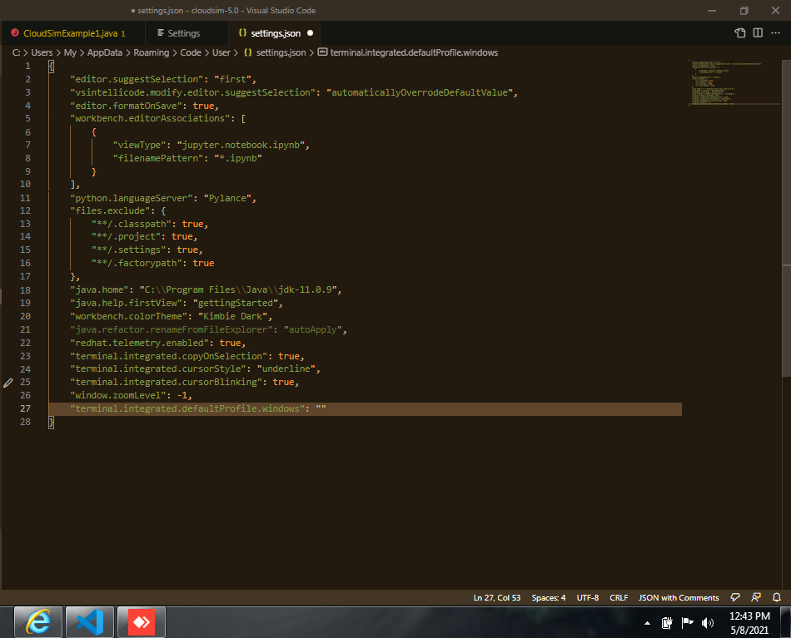This screenshot has width=791, height=638.
Task: Open the Code breadcrumb dropdown
Action: [x=192, y=52]
